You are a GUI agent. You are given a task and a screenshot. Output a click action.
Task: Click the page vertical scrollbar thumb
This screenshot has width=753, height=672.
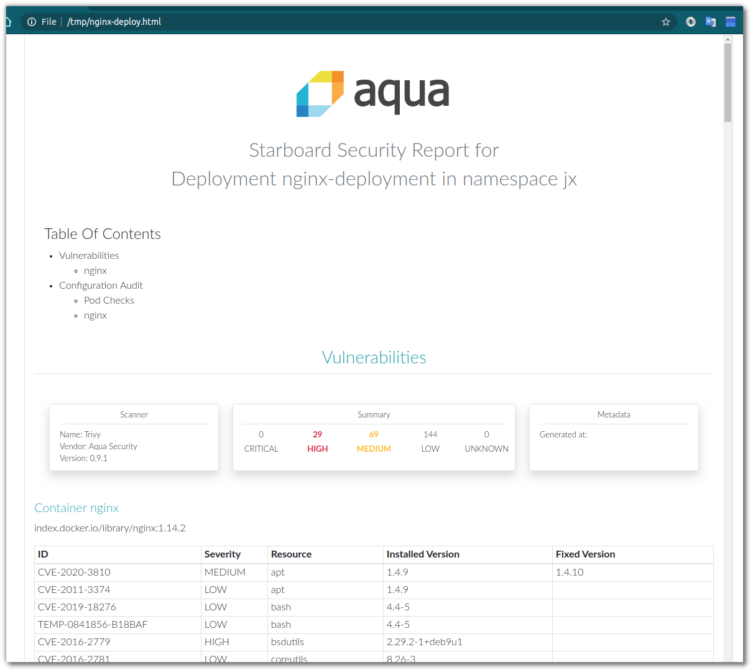point(728,82)
